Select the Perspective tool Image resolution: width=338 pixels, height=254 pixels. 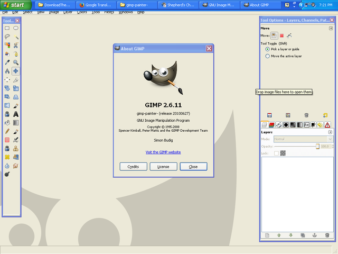coord(16,97)
